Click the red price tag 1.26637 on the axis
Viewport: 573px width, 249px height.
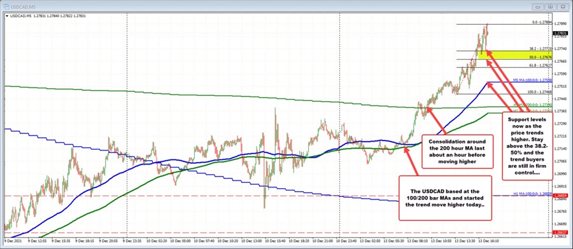click(x=560, y=232)
